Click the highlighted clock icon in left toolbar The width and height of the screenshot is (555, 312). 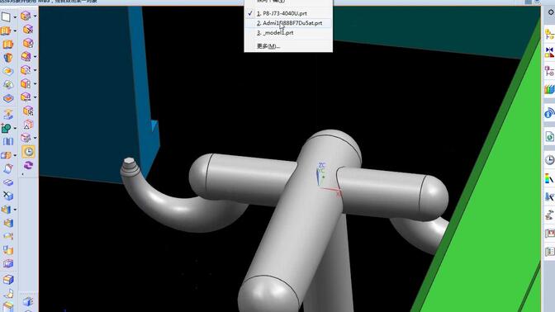(28, 151)
